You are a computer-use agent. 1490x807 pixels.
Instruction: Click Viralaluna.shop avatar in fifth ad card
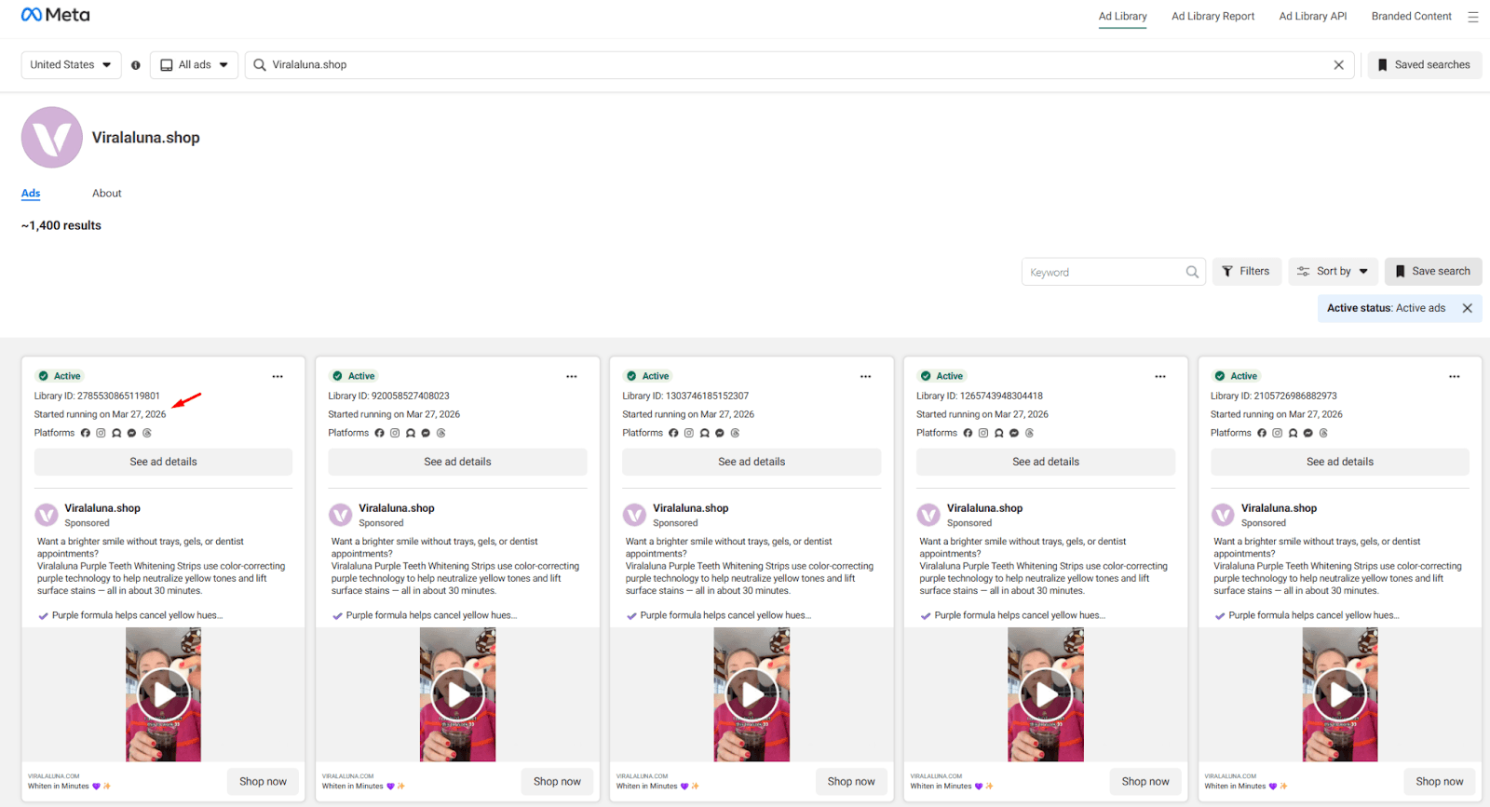[x=1223, y=515]
